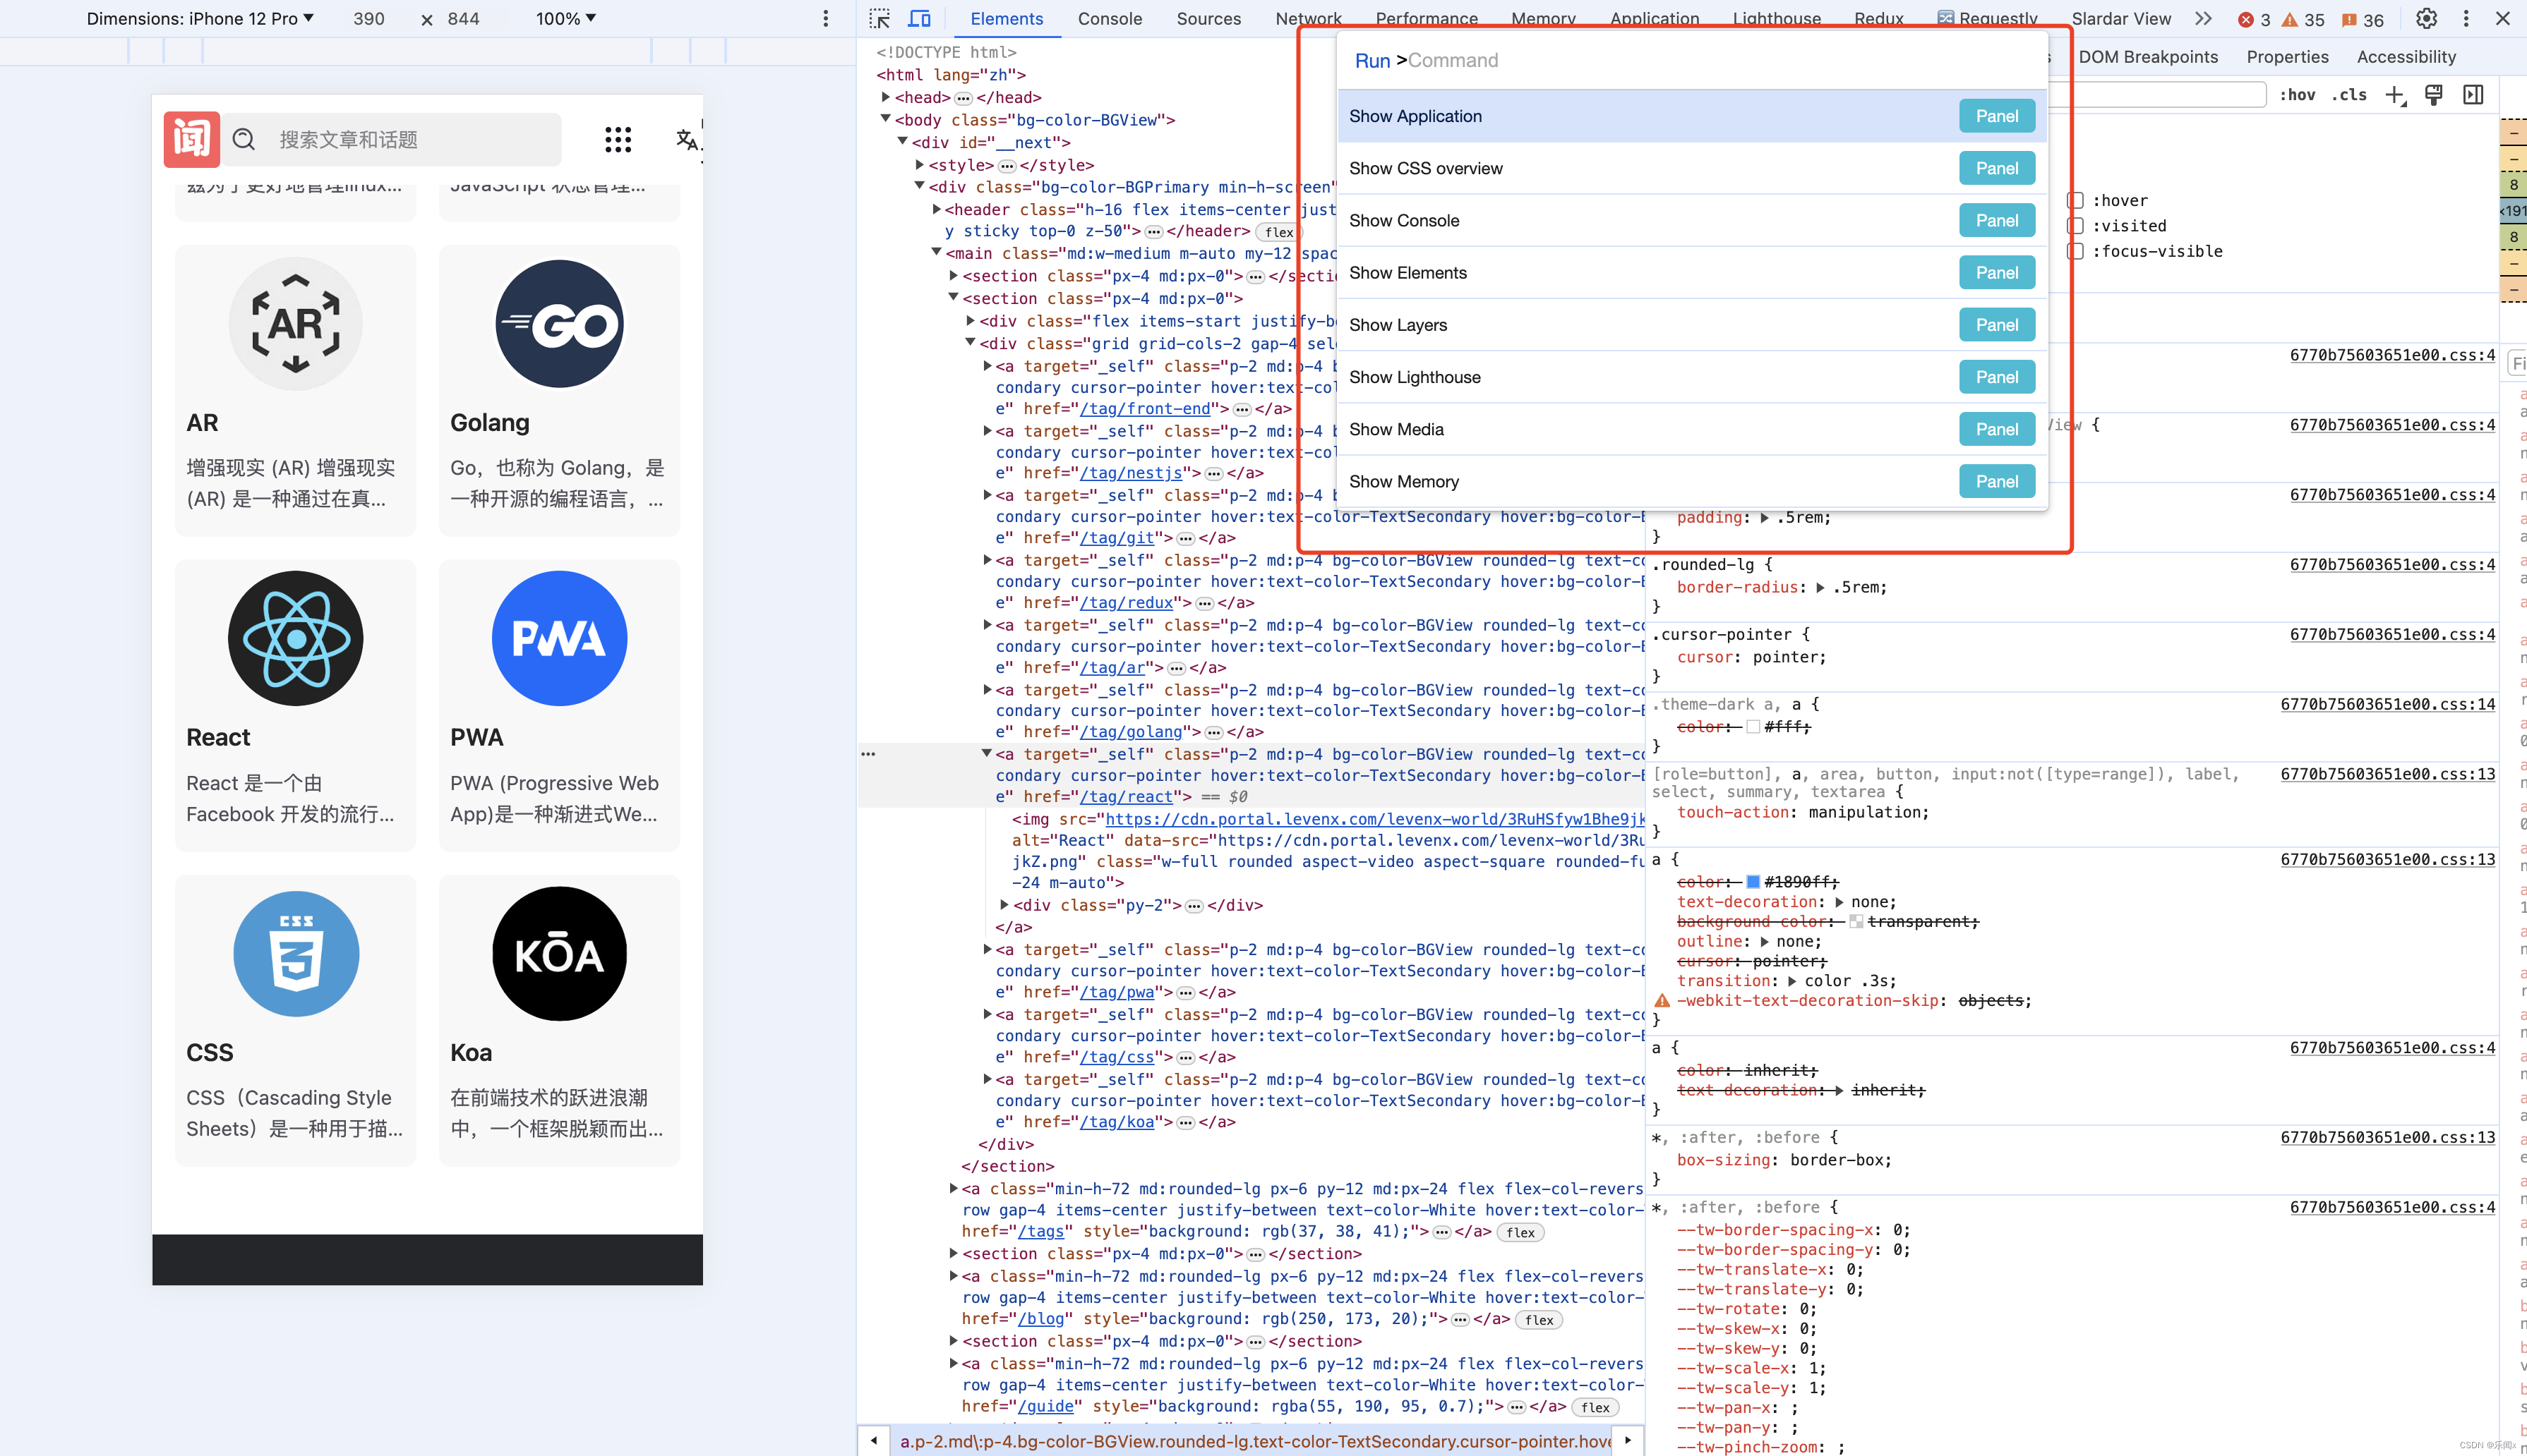Click the red error count badge
Image resolution: width=2527 pixels, height=1456 pixels.
(2255, 19)
